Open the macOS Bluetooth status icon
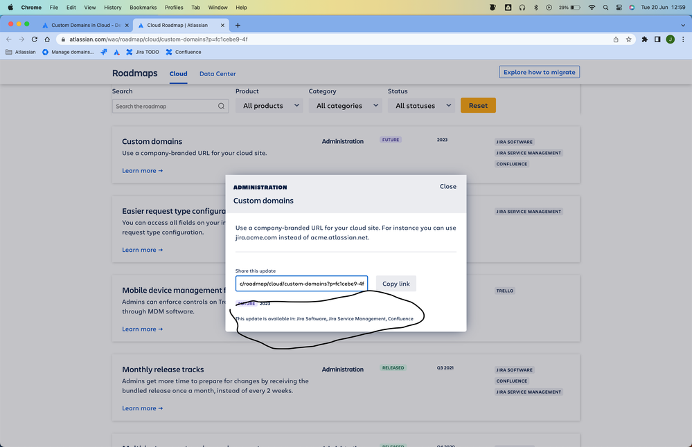 538,8
